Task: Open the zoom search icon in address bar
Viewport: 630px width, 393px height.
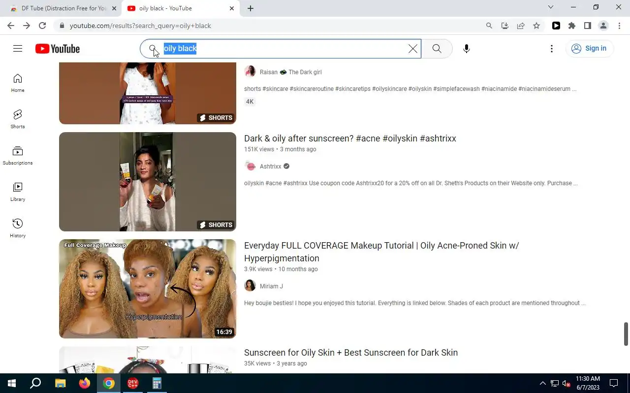Action: pyautogui.click(x=489, y=26)
